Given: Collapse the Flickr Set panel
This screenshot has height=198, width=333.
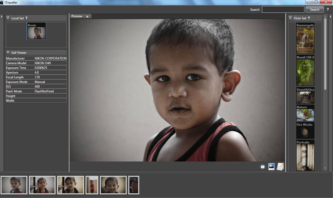Looking at the screenshot, I should pyautogui.click(x=290, y=18).
